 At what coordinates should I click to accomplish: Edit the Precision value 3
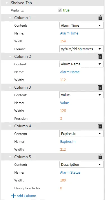pos(61,118)
